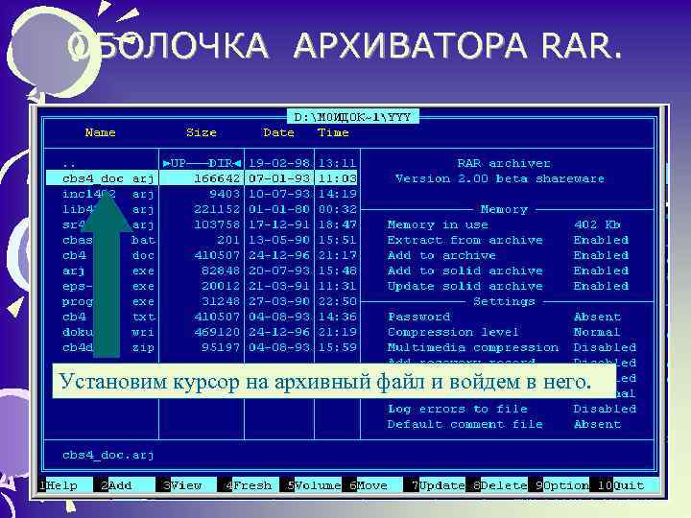This screenshot has width=691, height=518.
Task: Choose 2Add in the function key bar
Action: [x=116, y=485]
